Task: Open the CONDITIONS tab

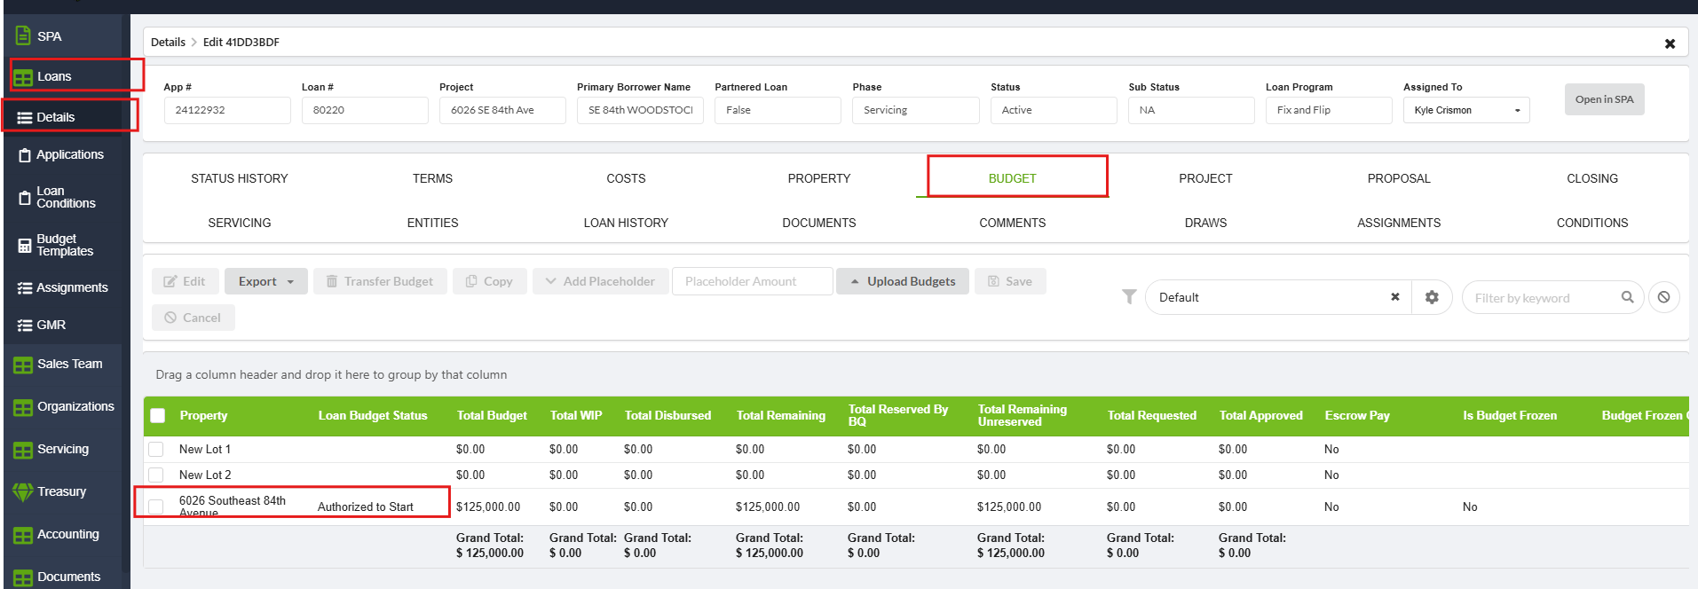Action: coord(1592,223)
